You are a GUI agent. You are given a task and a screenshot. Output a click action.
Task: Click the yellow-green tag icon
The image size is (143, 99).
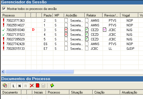click(52, 86)
